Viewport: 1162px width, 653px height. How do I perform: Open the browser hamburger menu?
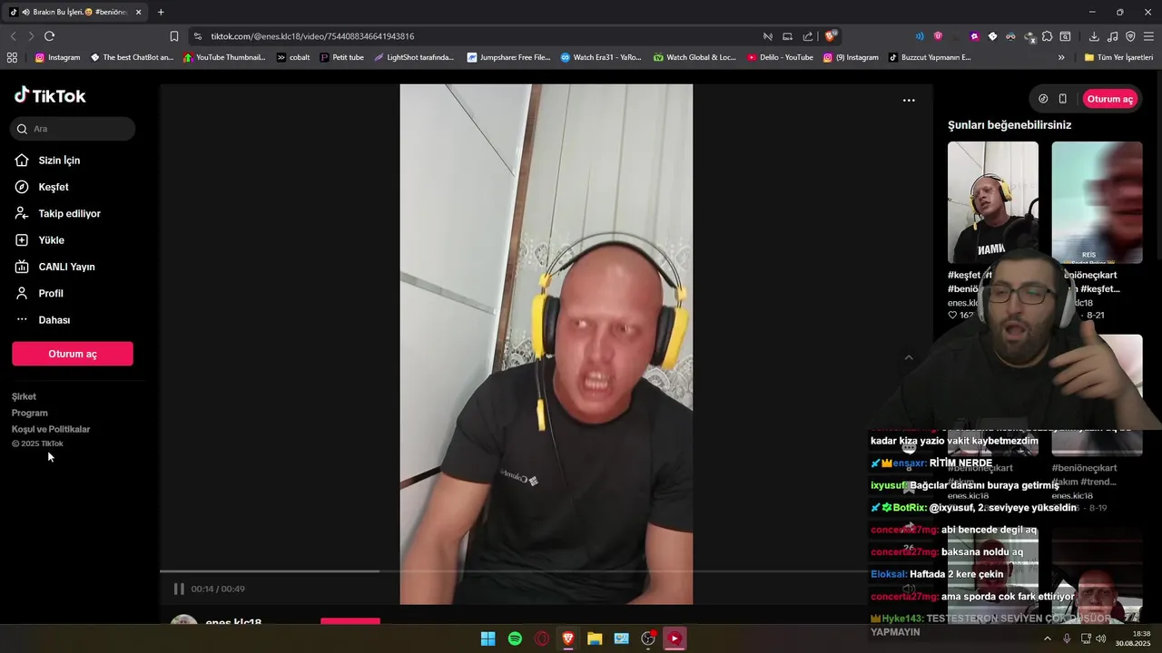click(x=1149, y=36)
